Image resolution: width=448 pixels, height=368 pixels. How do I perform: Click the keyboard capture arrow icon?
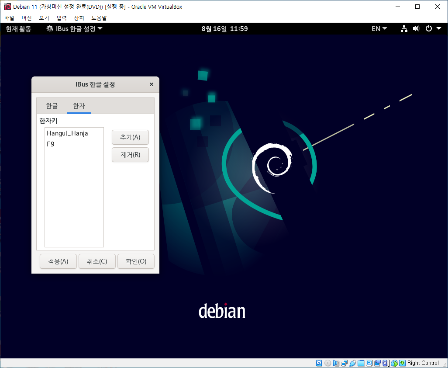coord(402,363)
